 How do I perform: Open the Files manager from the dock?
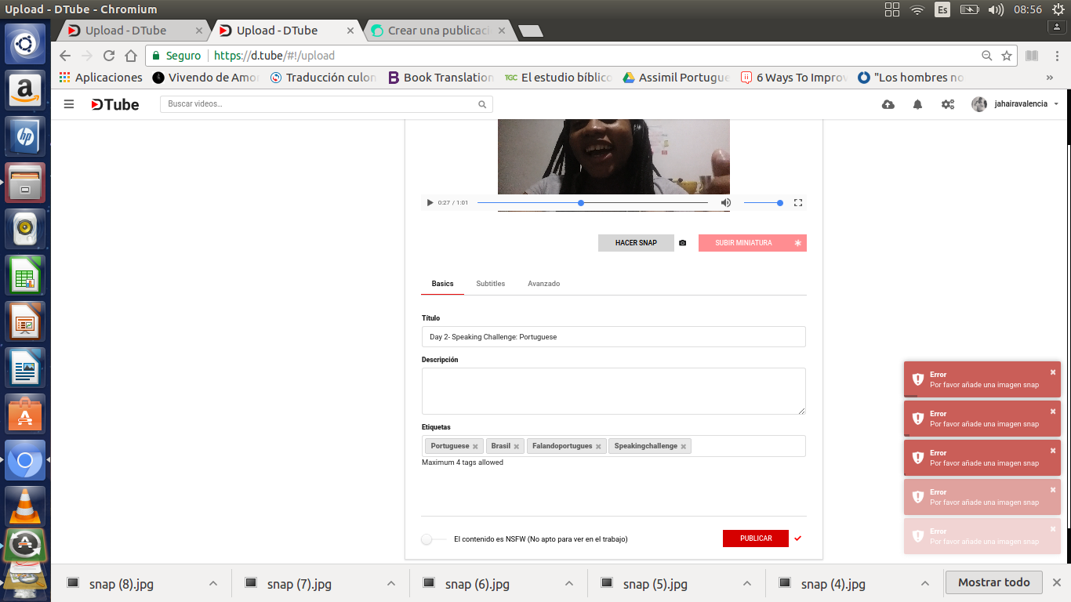coord(25,183)
